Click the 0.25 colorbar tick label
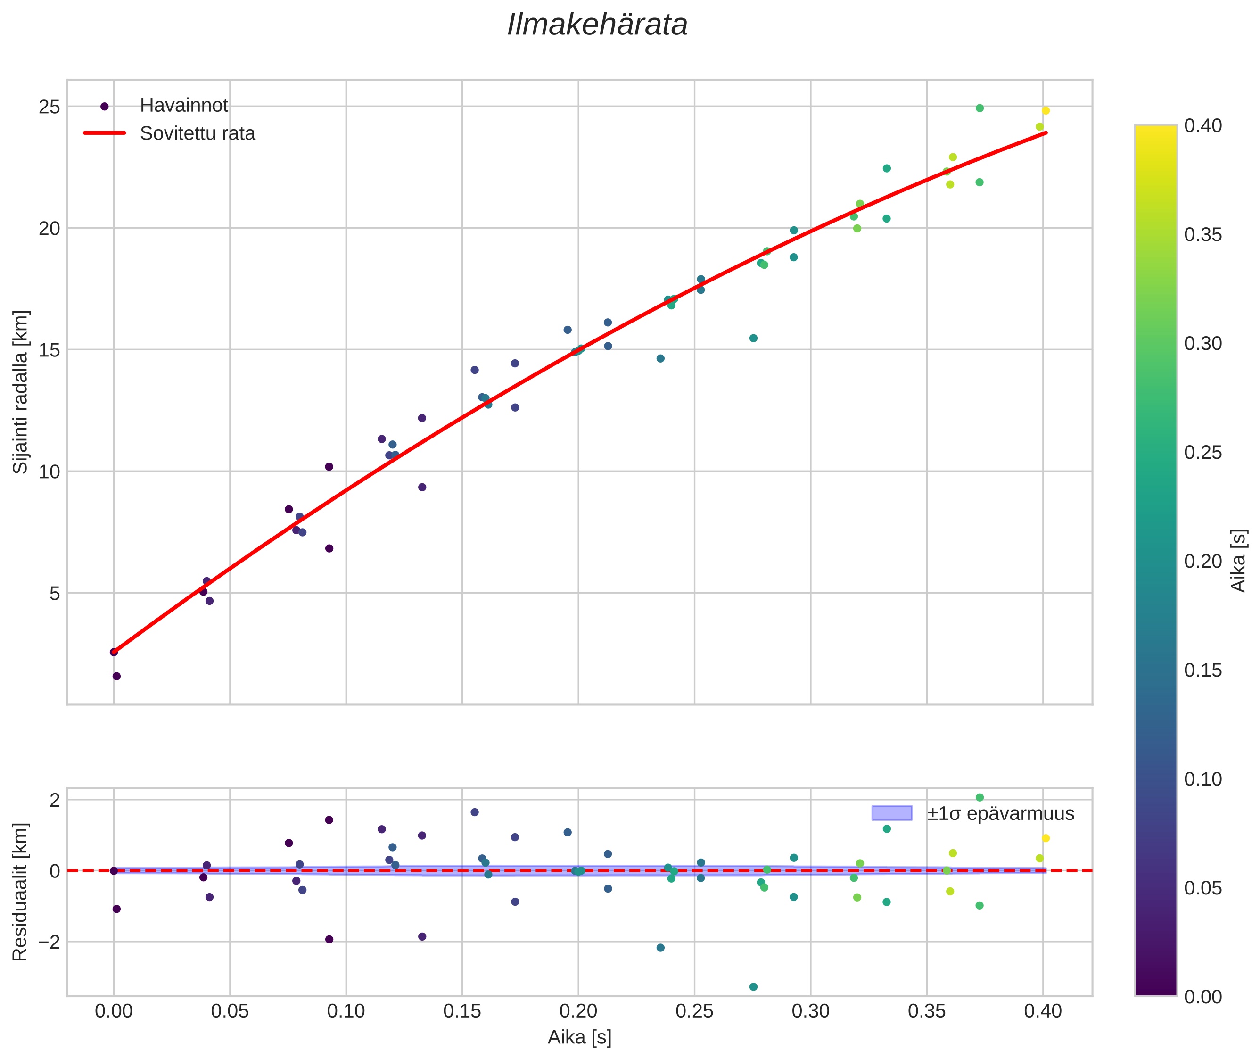This screenshot has height=1059, width=1260. coord(1202,452)
